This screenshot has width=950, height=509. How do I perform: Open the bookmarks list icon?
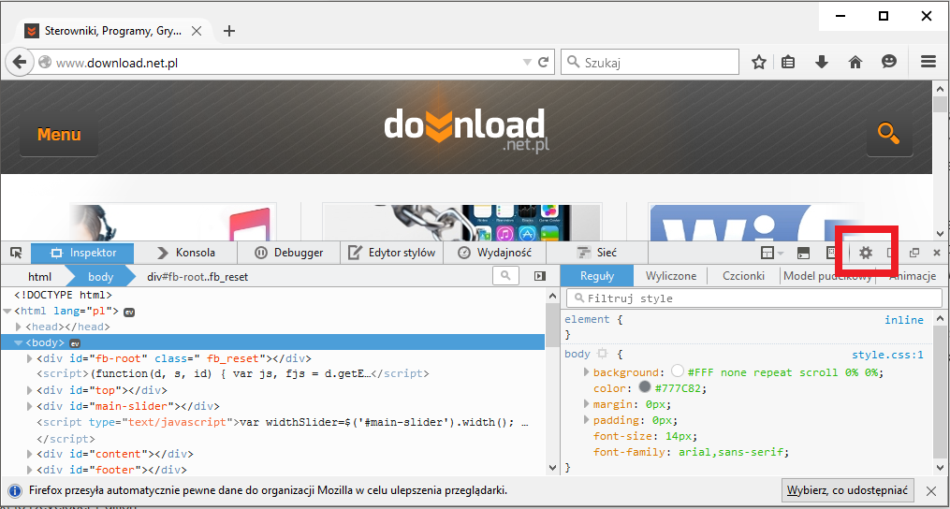tap(788, 62)
